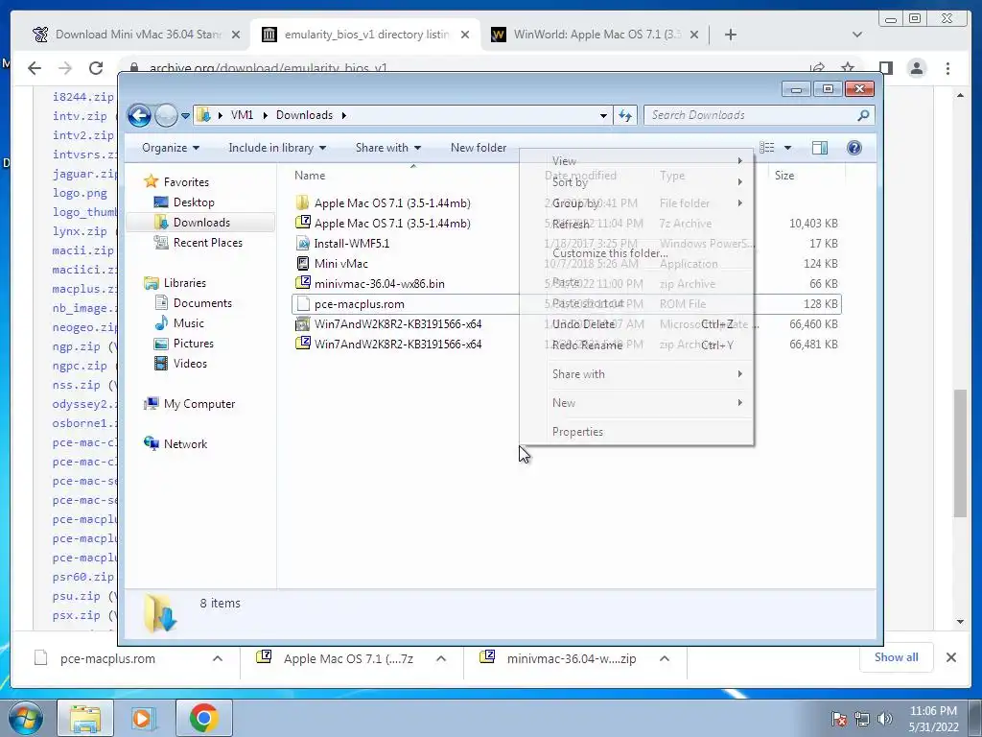Screen dimensions: 982x737
Task: Switch to Download Mini vMac Chrome tab
Action: point(134,35)
